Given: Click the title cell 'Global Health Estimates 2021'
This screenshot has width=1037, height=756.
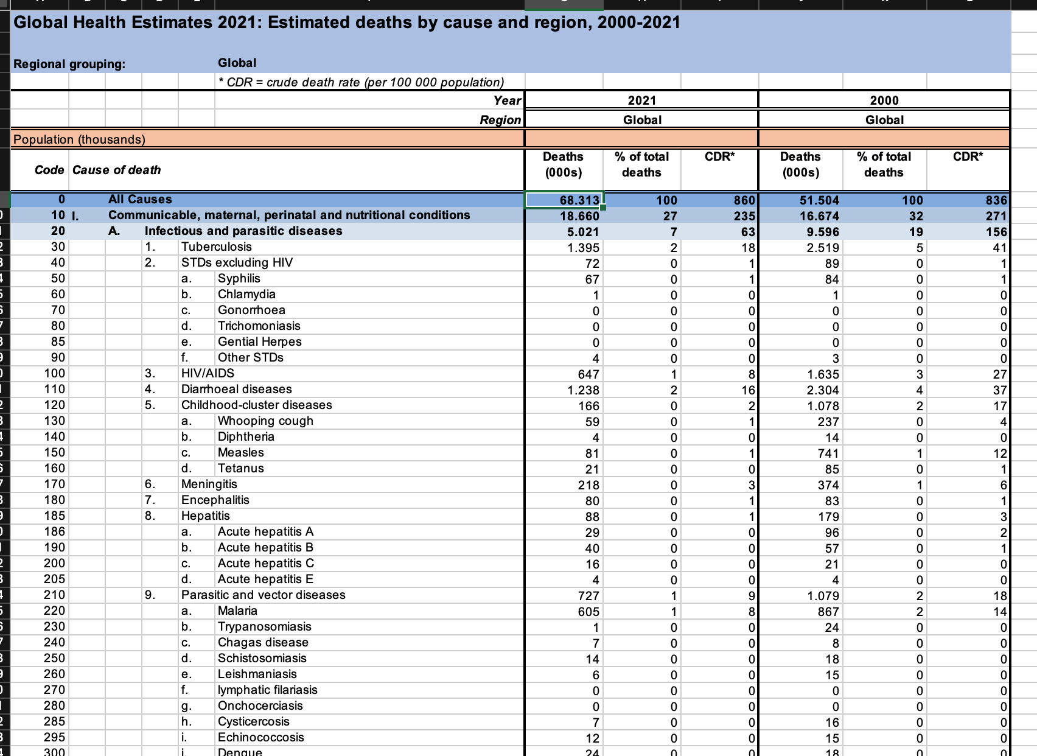Looking at the screenshot, I should click(x=347, y=23).
